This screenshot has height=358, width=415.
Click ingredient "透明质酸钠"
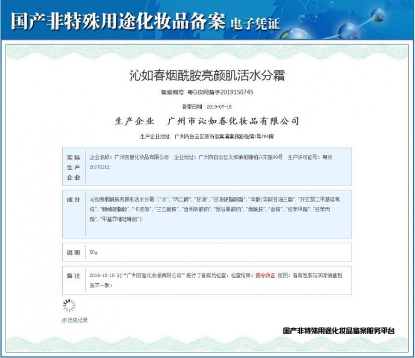[x=197, y=209]
